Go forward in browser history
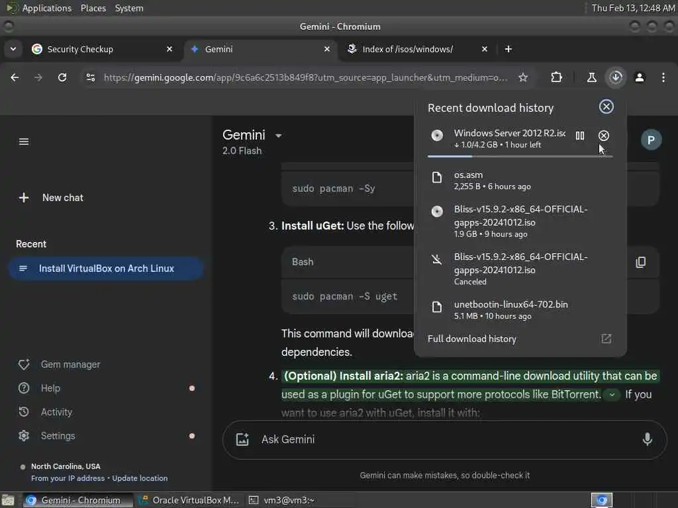This screenshot has height=508, width=678. 38,78
